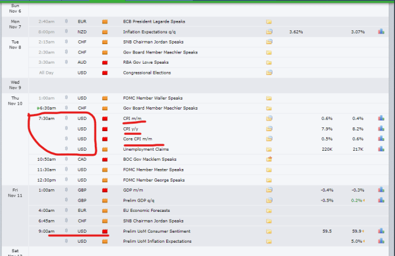This screenshot has height=256, width=395.
Task: Open detail folder for Inflation Expectations q/q
Action: [x=269, y=32]
